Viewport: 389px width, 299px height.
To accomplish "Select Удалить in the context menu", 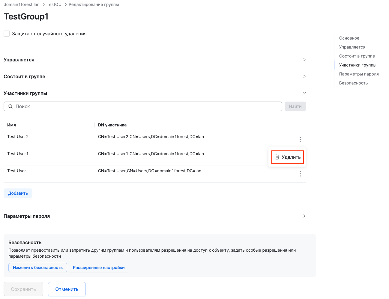I will coord(291,157).
